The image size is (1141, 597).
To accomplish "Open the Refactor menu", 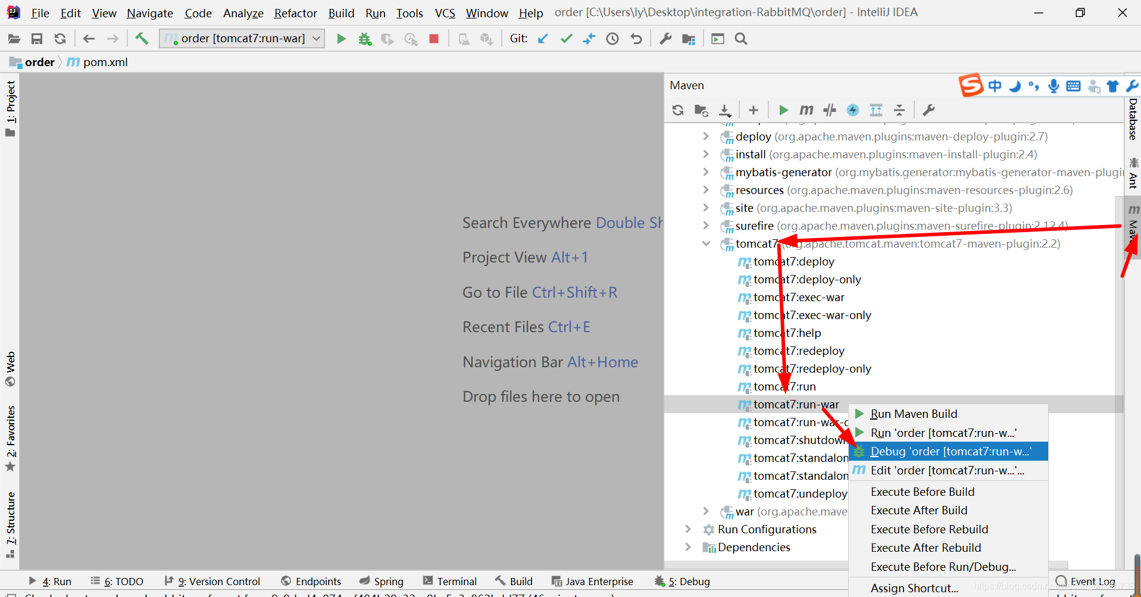I will (295, 13).
